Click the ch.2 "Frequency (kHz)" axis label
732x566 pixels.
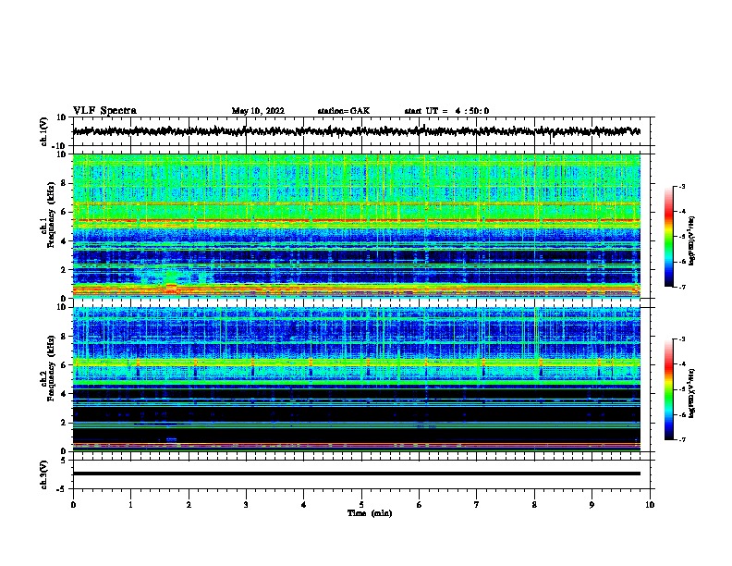[x=51, y=368]
